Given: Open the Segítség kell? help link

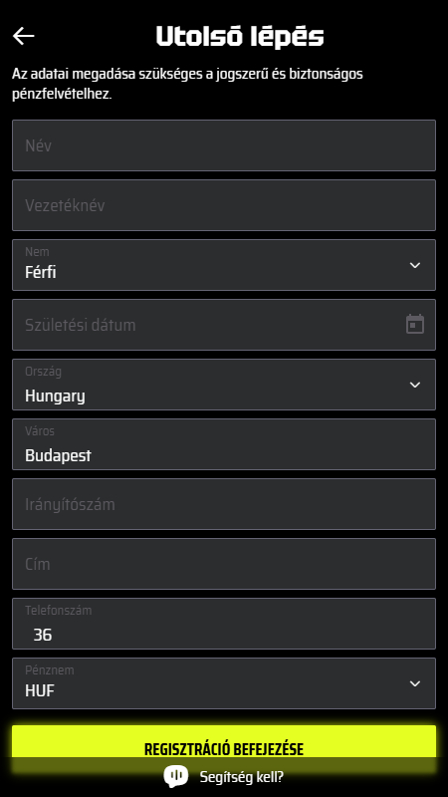Looking at the screenshot, I should 241,777.
